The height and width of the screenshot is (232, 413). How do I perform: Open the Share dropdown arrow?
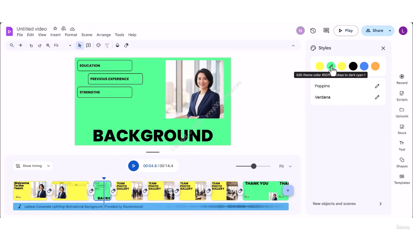(x=390, y=31)
